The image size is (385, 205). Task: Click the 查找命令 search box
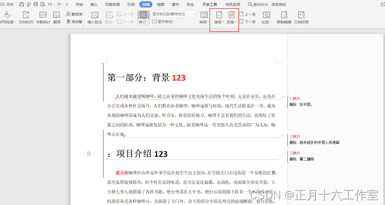click(x=267, y=4)
